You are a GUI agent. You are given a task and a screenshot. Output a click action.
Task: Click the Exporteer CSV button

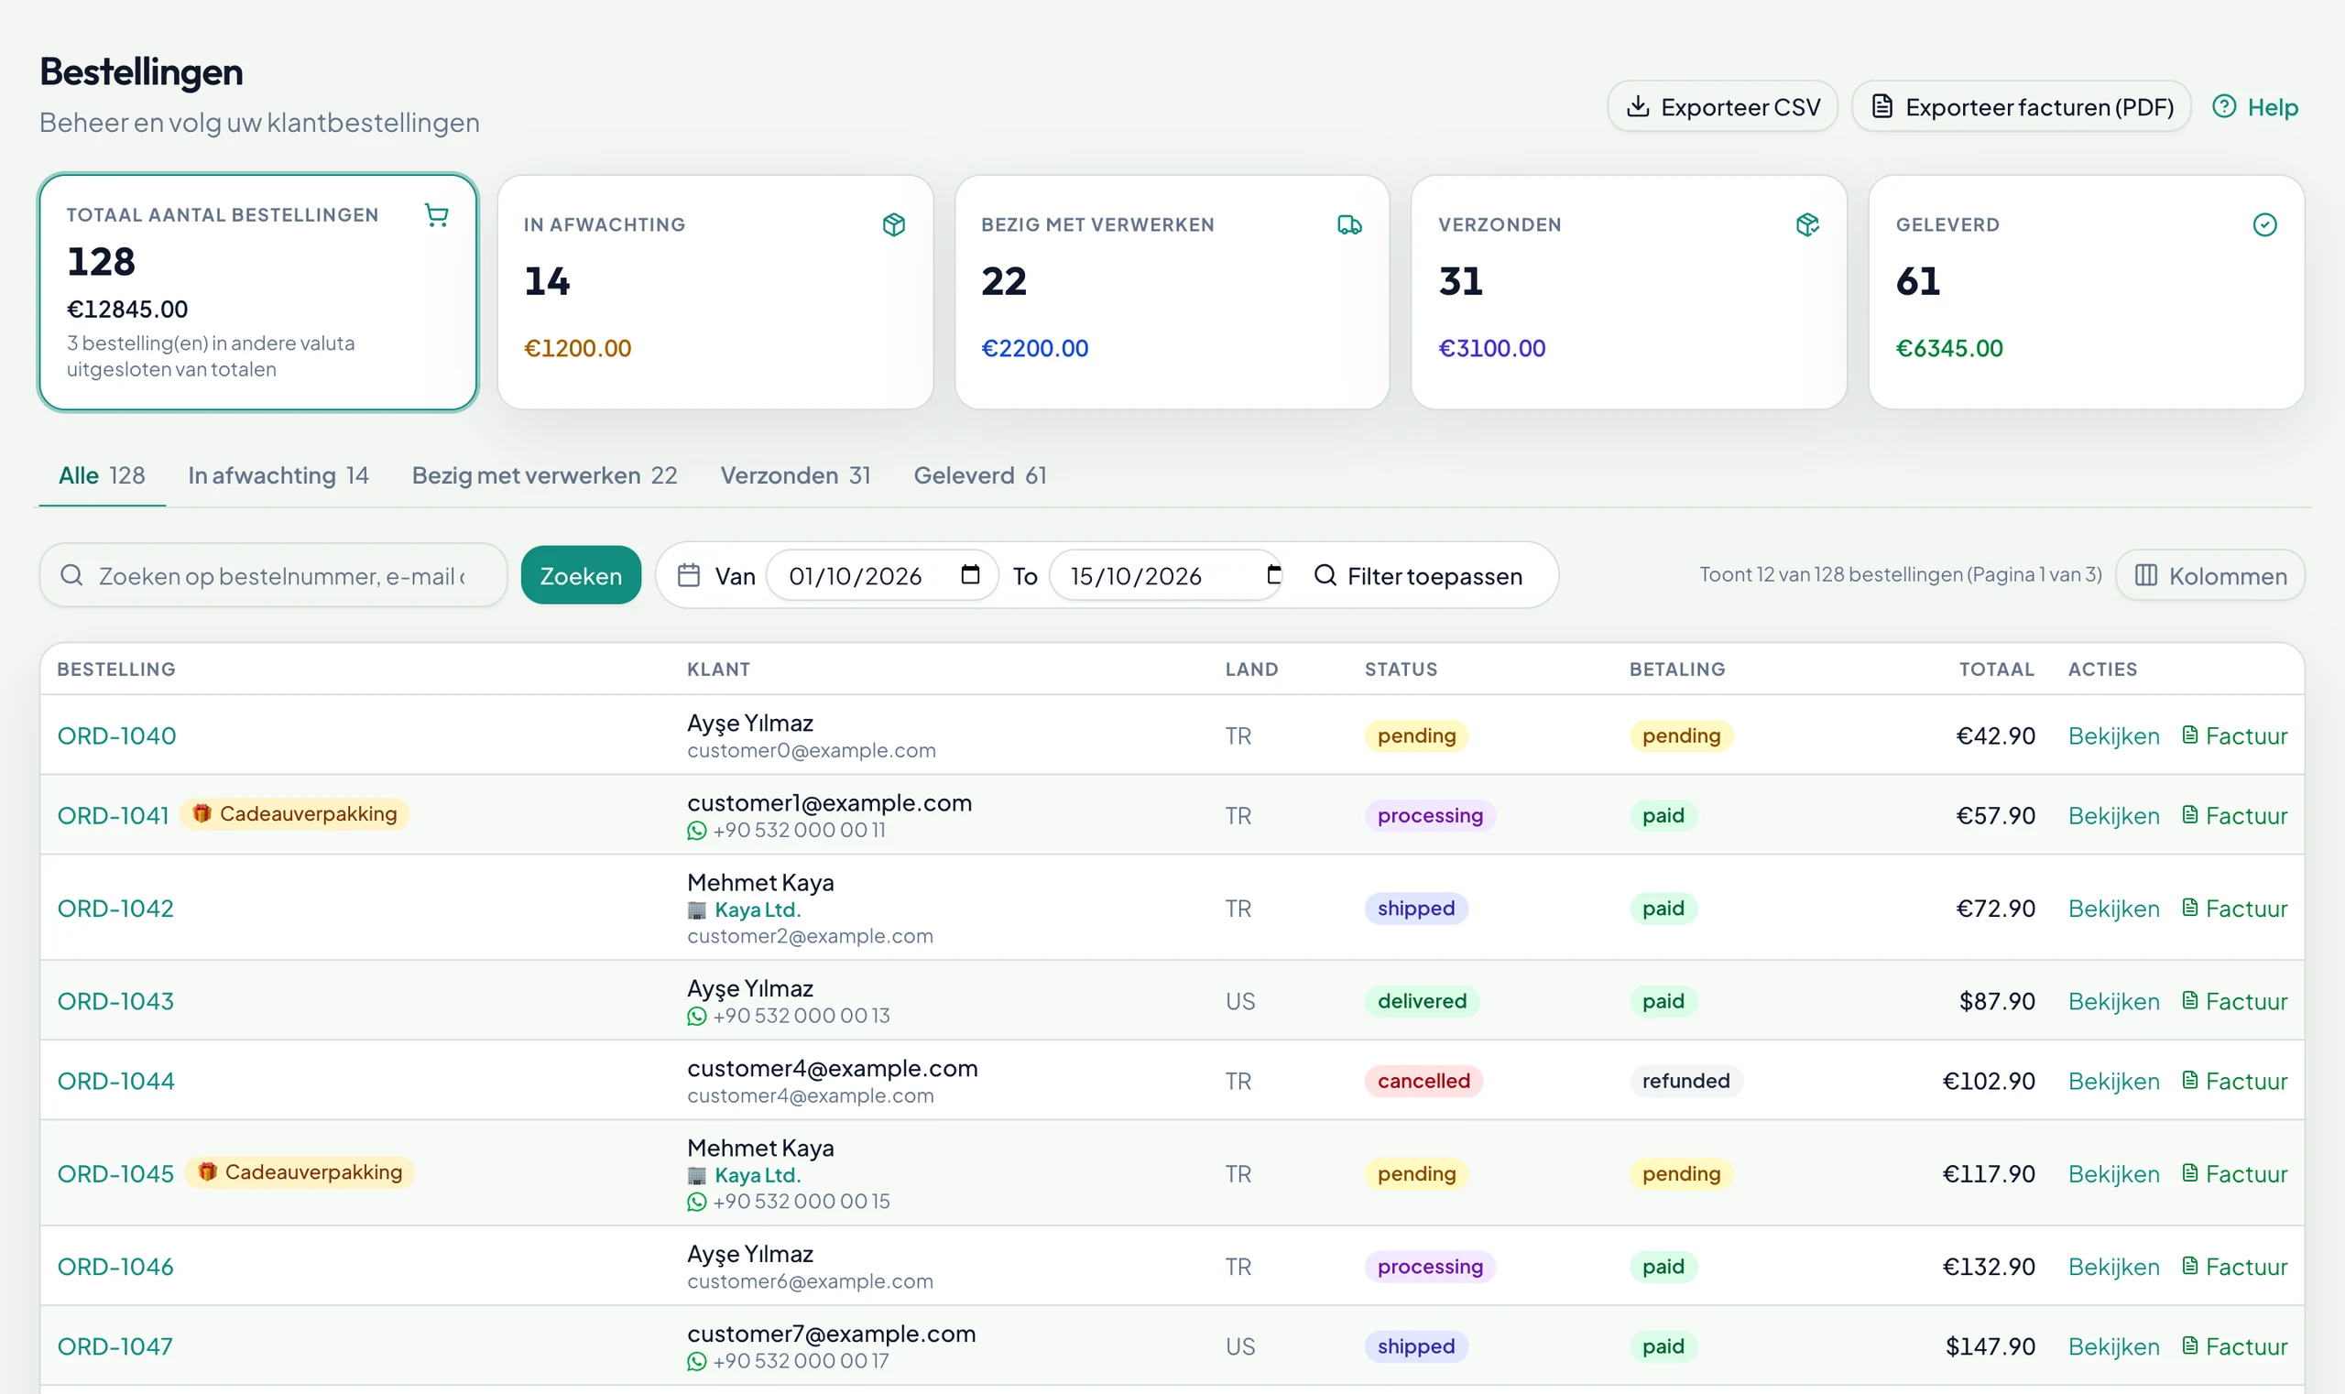(1722, 106)
